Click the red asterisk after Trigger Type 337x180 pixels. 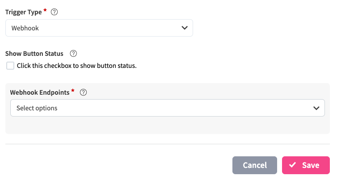point(45,11)
